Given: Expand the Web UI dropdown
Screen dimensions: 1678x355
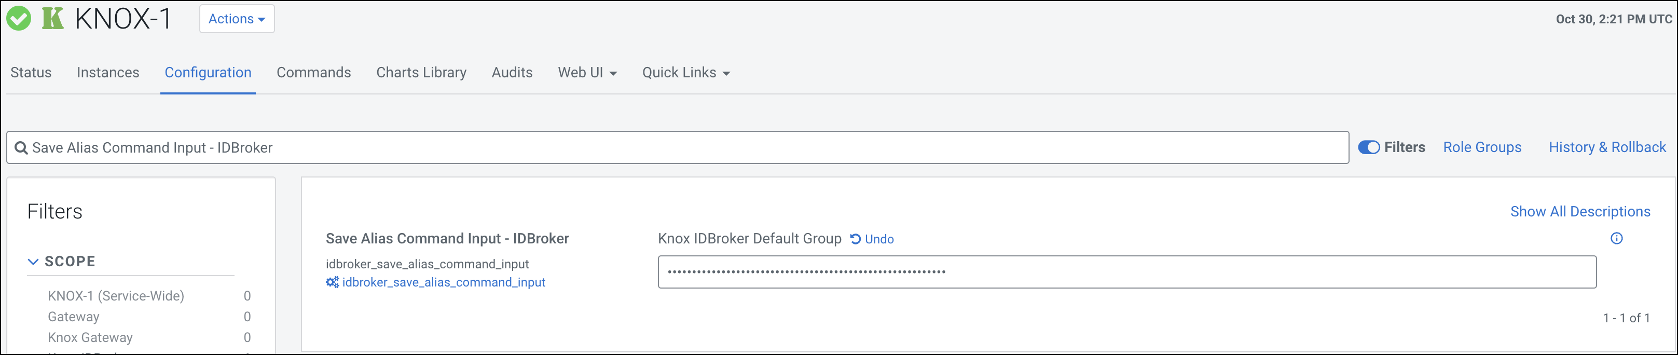Looking at the screenshot, I should coord(587,72).
